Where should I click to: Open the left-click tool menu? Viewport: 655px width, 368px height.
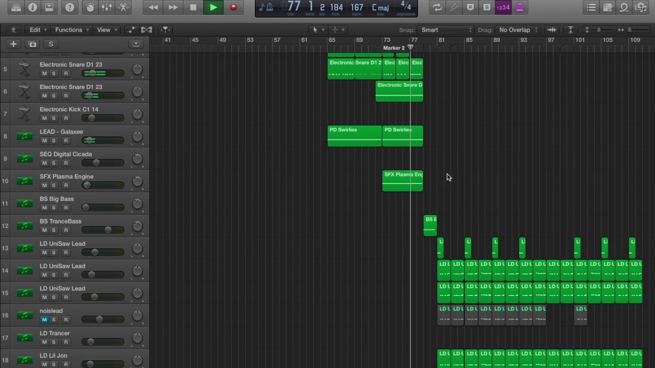[x=319, y=30]
